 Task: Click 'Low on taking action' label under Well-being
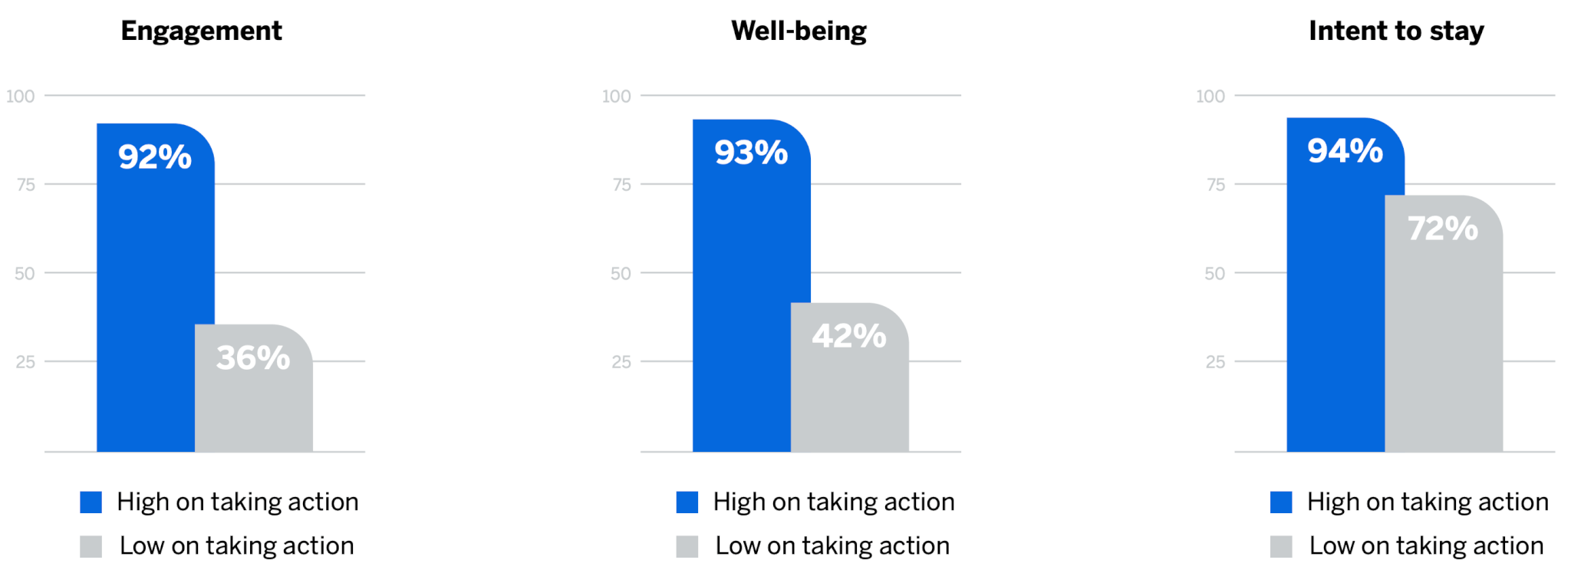click(832, 545)
